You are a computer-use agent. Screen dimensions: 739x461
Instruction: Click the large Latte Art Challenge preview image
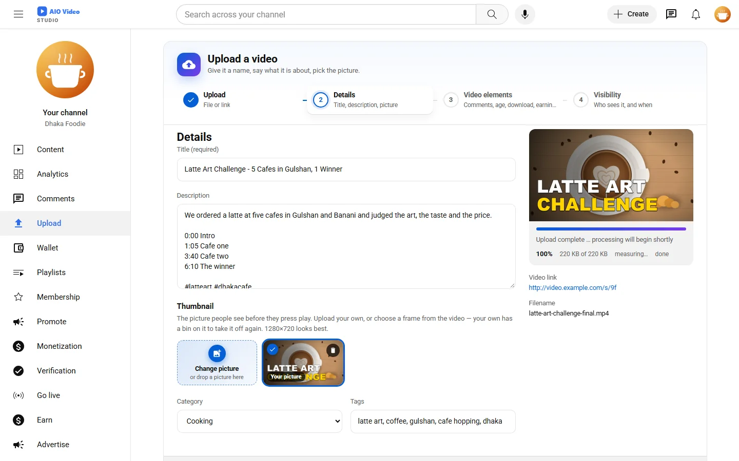coord(611,175)
